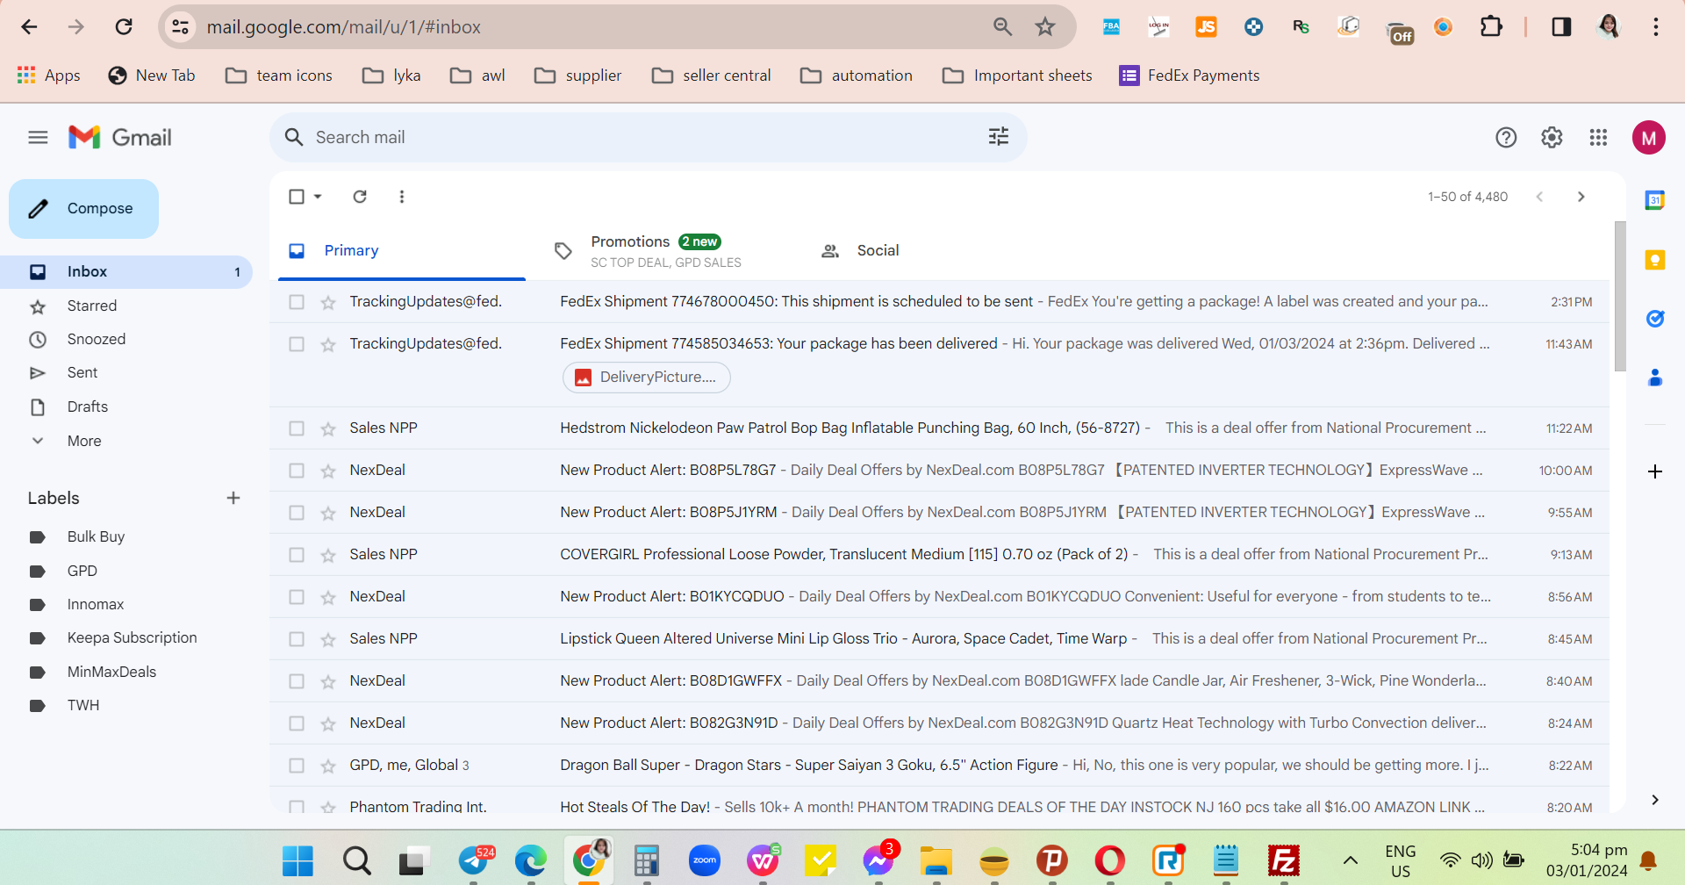1685x885 pixels.
Task: Show the hidden side panel chevron
Action: point(1655,800)
